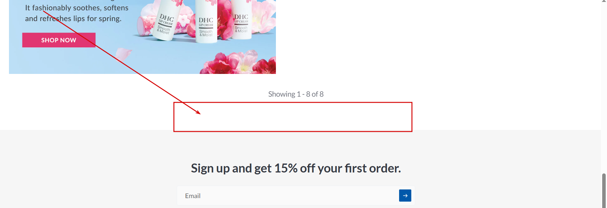Click the "and refreshes lips for spring." line

[x=73, y=19]
